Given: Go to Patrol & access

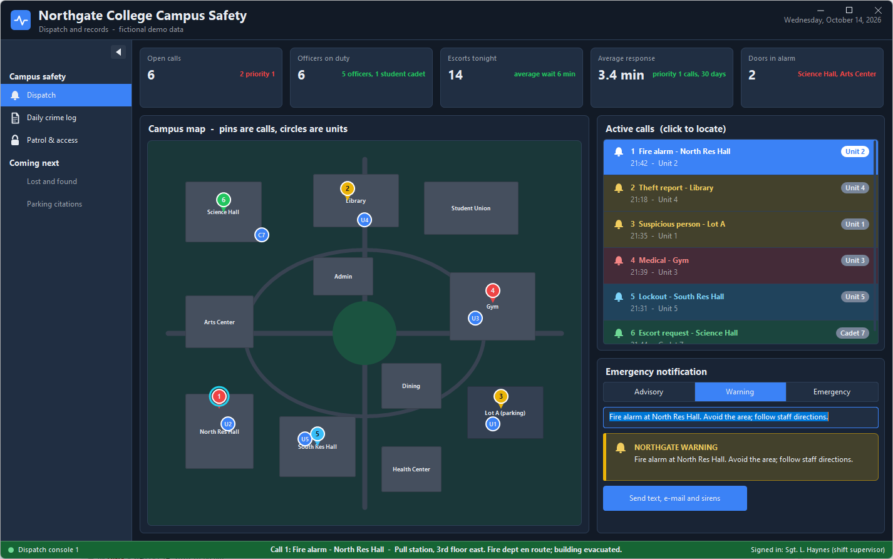Looking at the screenshot, I should pos(66,140).
